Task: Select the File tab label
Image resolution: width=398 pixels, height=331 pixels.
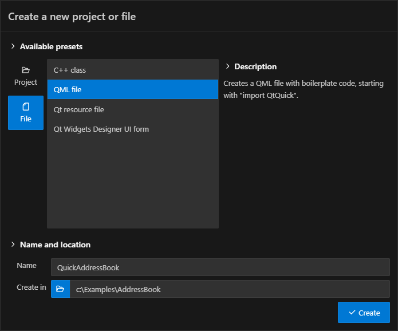Action: tap(26, 119)
